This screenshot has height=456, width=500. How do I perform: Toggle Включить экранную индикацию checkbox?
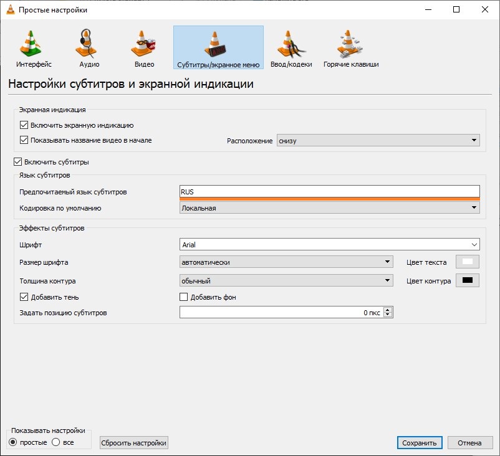tap(24, 125)
